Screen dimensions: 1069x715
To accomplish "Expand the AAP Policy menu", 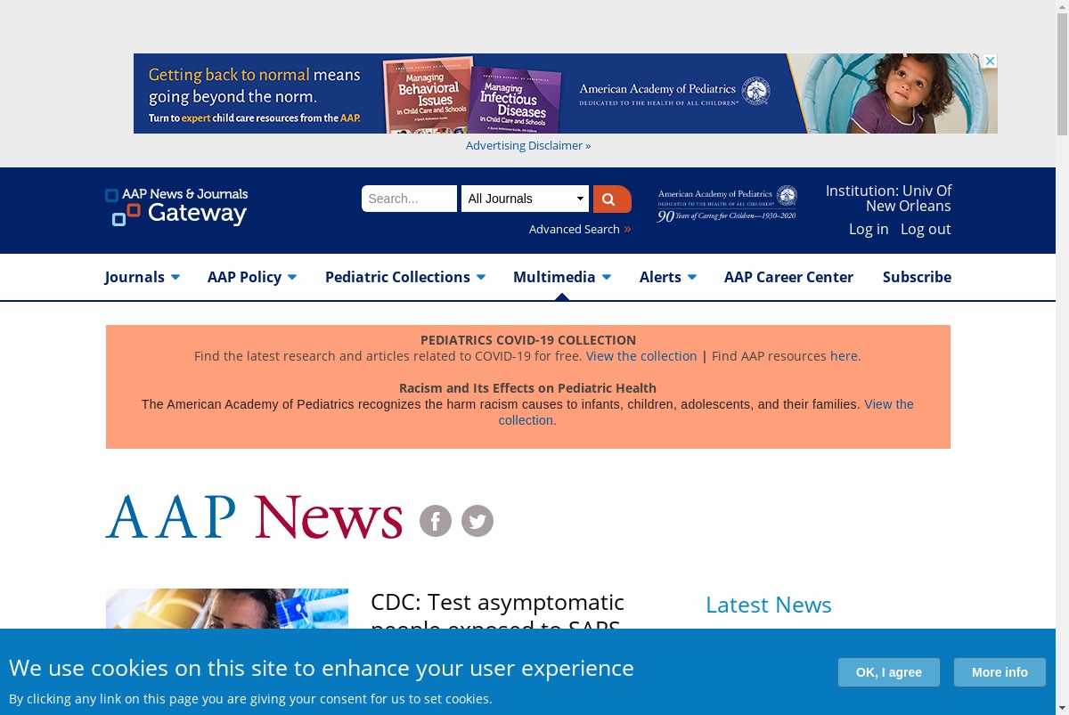I will point(252,277).
